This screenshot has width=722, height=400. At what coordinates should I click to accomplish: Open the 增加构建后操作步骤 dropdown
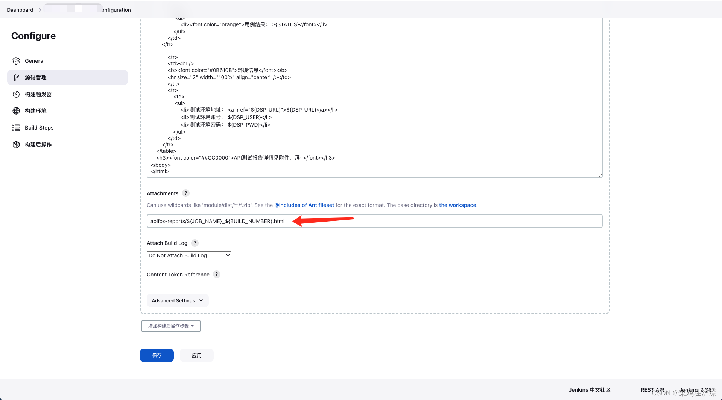click(170, 326)
